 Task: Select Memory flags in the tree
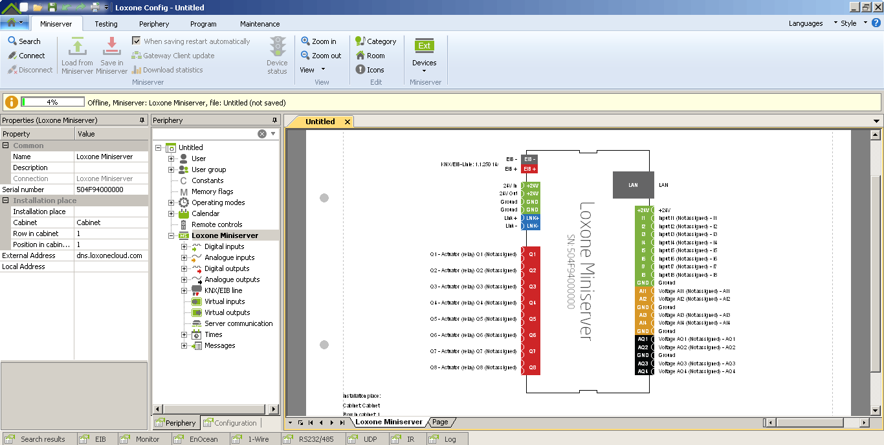pyautogui.click(x=212, y=191)
